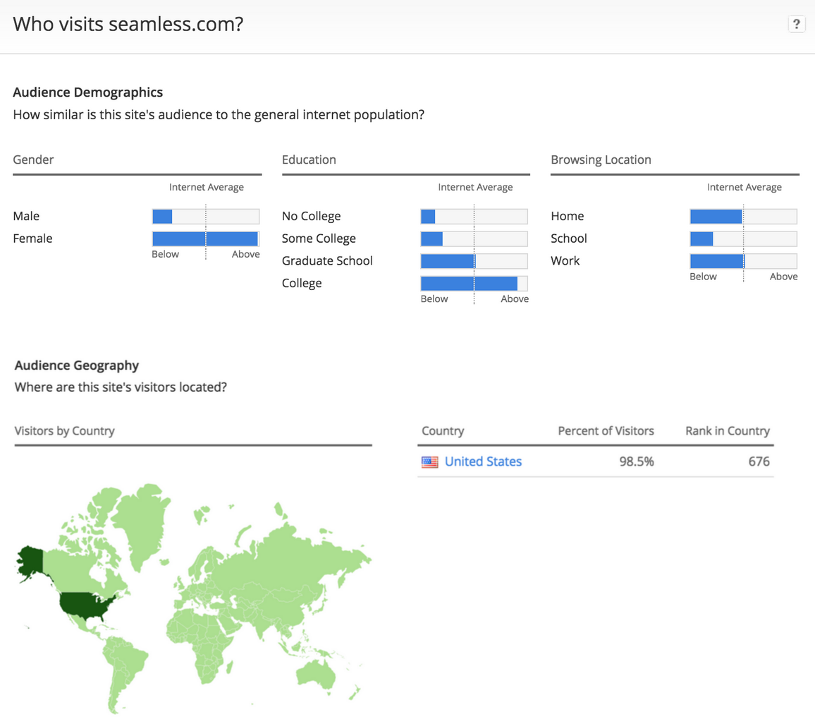Click the Country column header
The image size is (815, 724).
(443, 430)
